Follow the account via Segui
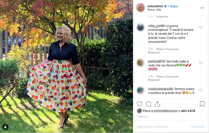 point(174,6)
